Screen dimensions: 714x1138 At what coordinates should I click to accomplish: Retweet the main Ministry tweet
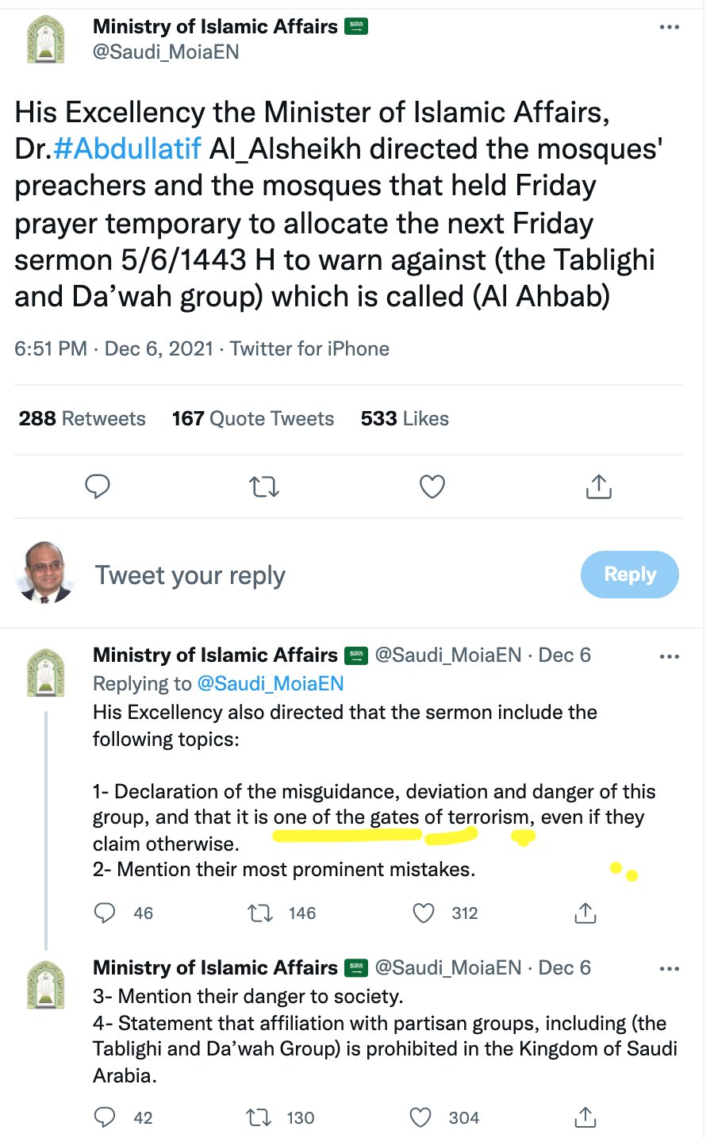(264, 486)
